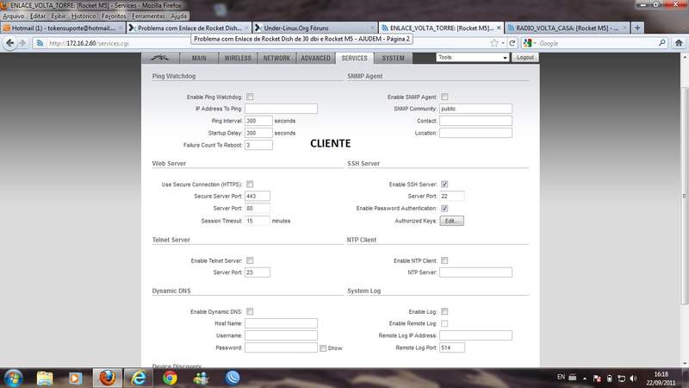Enable NTP Client checkbox

click(444, 260)
